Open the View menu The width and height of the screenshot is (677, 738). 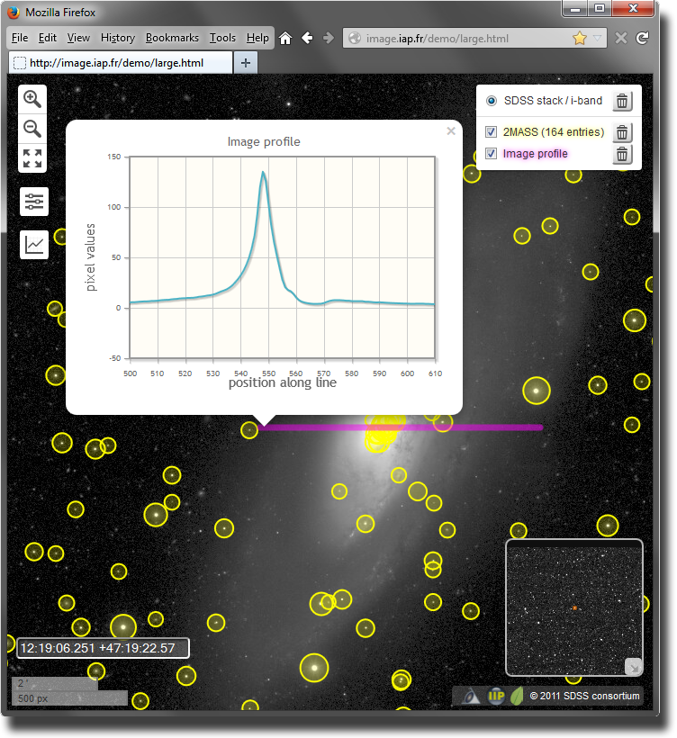tap(78, 38)
